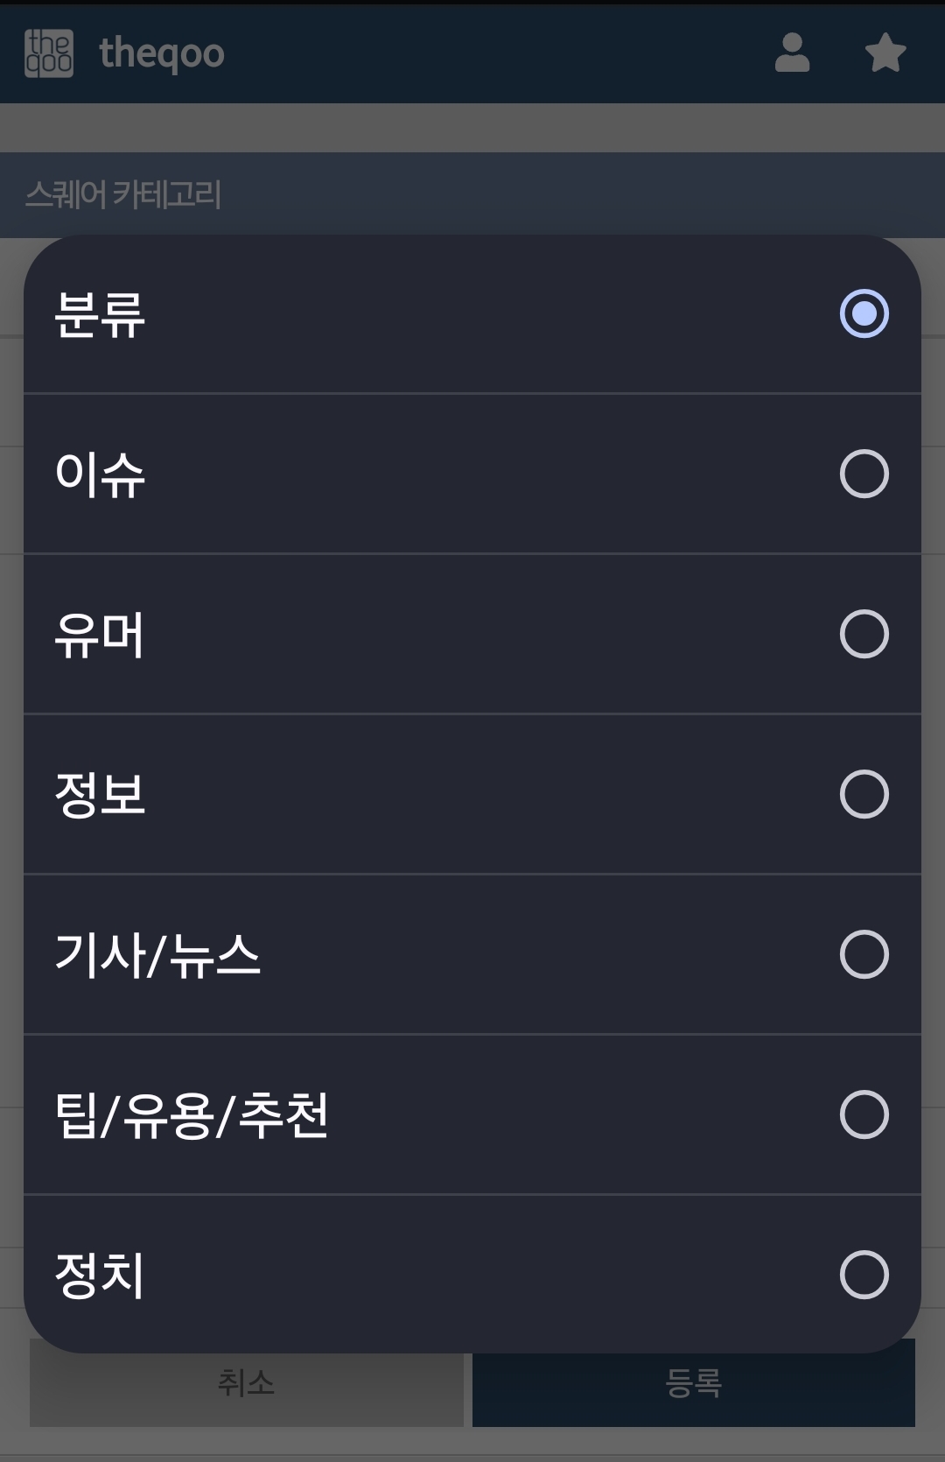Click the favorites star icon
Viewport: 945px width, 1462px height.
coord(885,53)
